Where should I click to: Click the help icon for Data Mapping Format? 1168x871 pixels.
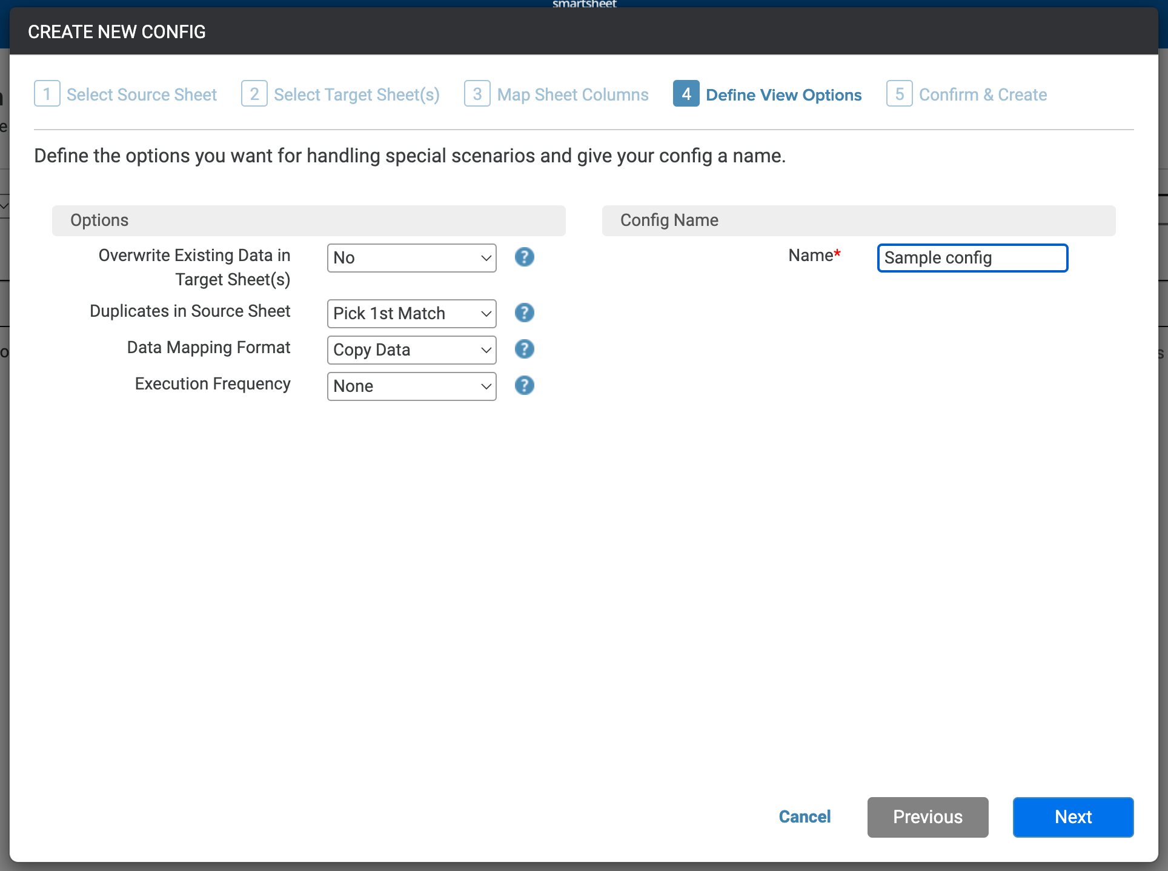(x=524, y=349)
